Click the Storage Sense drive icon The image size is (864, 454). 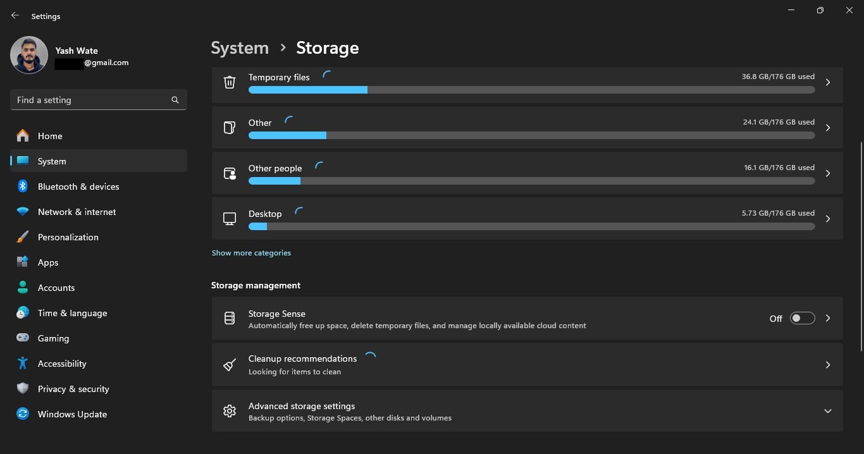coord(230,318)
